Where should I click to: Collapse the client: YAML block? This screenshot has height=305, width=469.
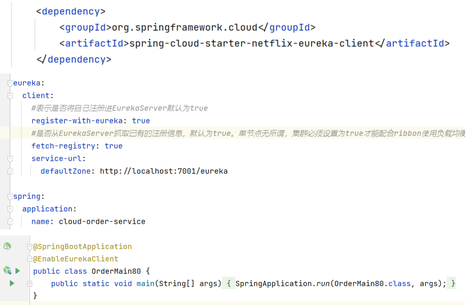[10, 96]
